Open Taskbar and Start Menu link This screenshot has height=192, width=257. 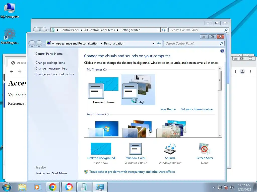[51, 173]
